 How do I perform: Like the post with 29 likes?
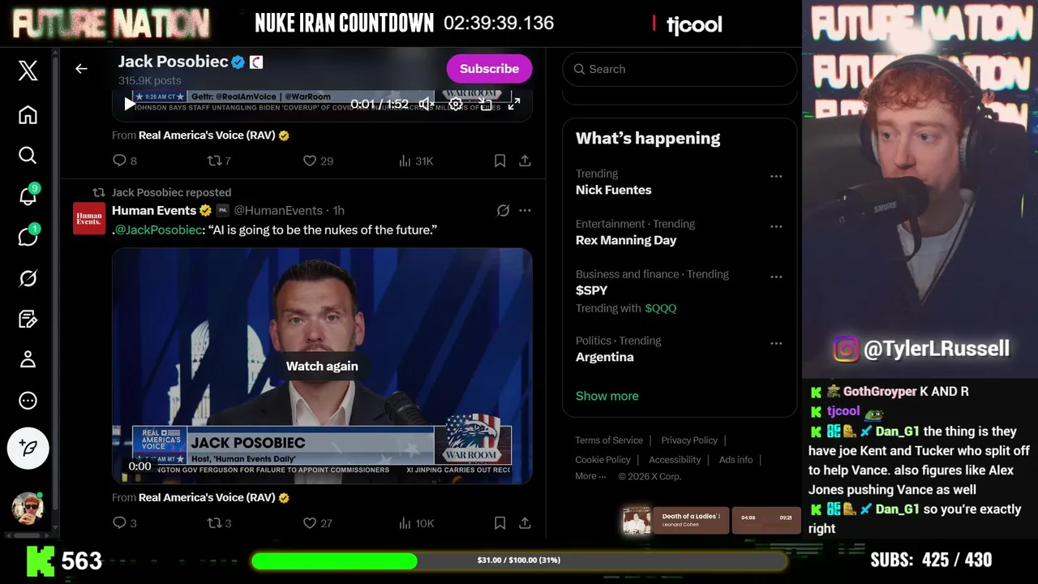318,161
